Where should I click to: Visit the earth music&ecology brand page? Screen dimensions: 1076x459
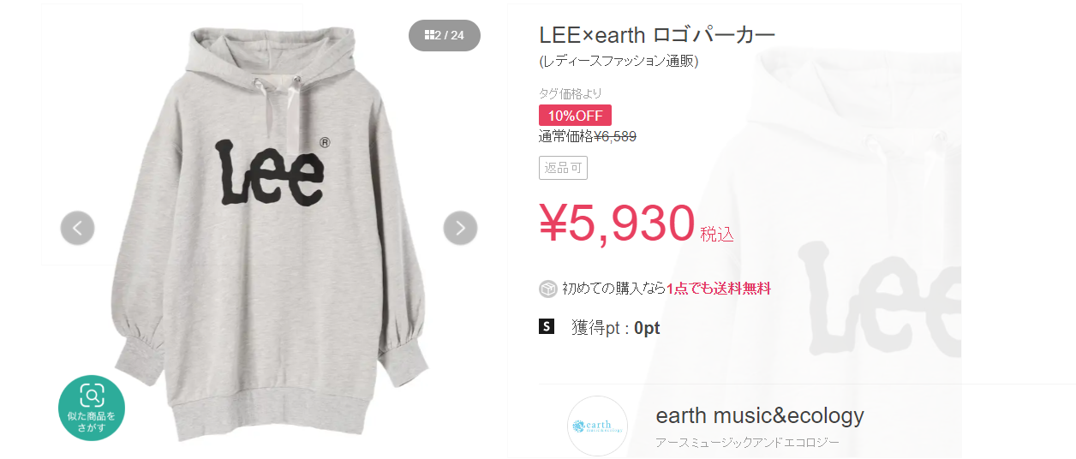pyautogui.click(x=760, y=416)
